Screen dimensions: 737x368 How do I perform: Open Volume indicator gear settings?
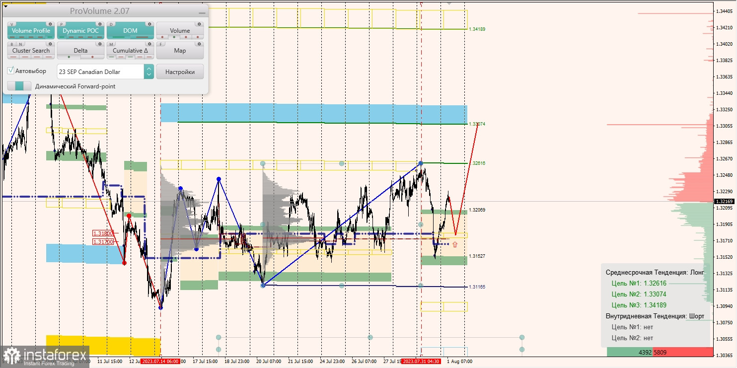(x=199, y=24)
